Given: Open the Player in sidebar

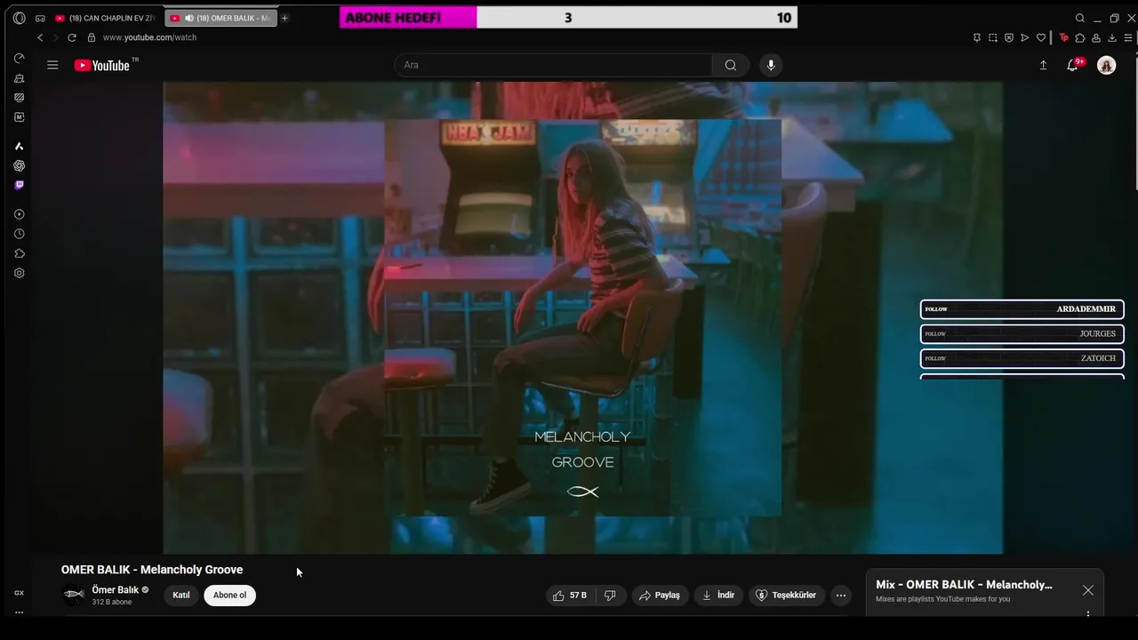Looking at the screenshot, I should point(19,214).
